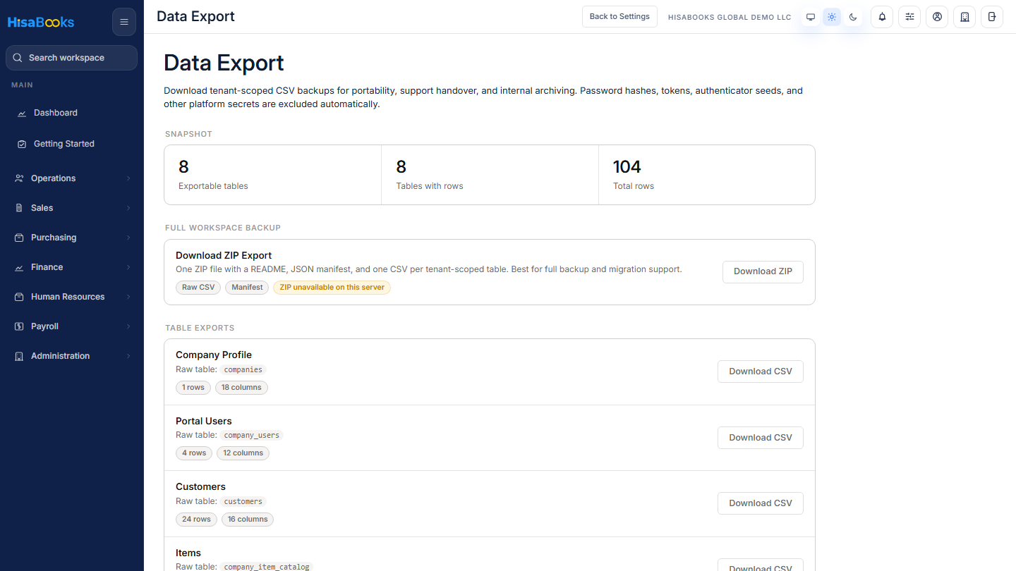Collapse sidebar with hamburger icon
The image size is (1016, 571).
pos(124,22)
